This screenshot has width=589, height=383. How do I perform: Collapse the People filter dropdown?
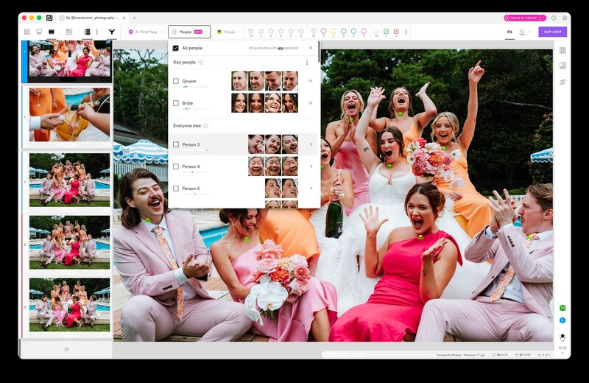tap(189, 32)
